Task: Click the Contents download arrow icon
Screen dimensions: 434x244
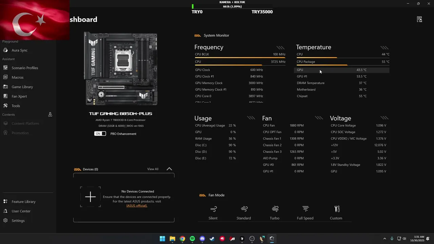Action: [x=50, y=115]
